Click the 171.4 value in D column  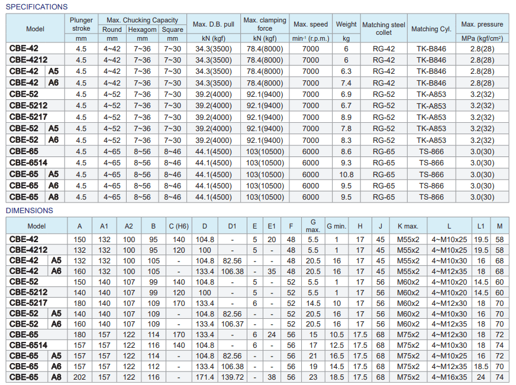coord(204,377)
